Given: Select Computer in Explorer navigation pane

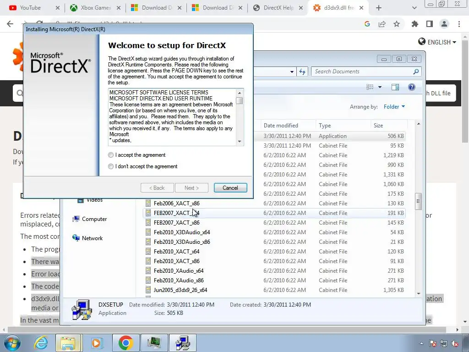Looking at the screenshot, I should (x=90, y=219).
